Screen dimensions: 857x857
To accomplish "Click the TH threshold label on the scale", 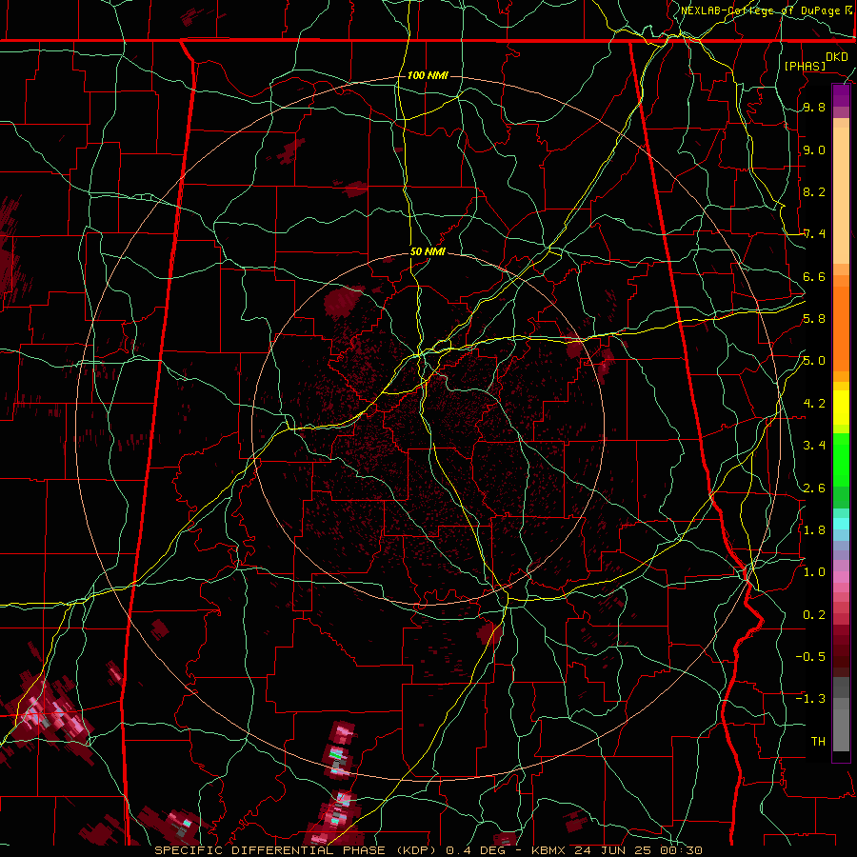I will coord(818,742).
